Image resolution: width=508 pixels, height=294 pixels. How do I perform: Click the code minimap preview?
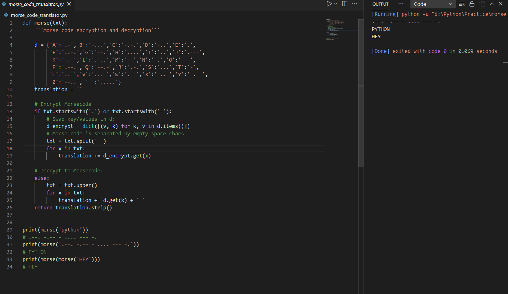[341, 30]
